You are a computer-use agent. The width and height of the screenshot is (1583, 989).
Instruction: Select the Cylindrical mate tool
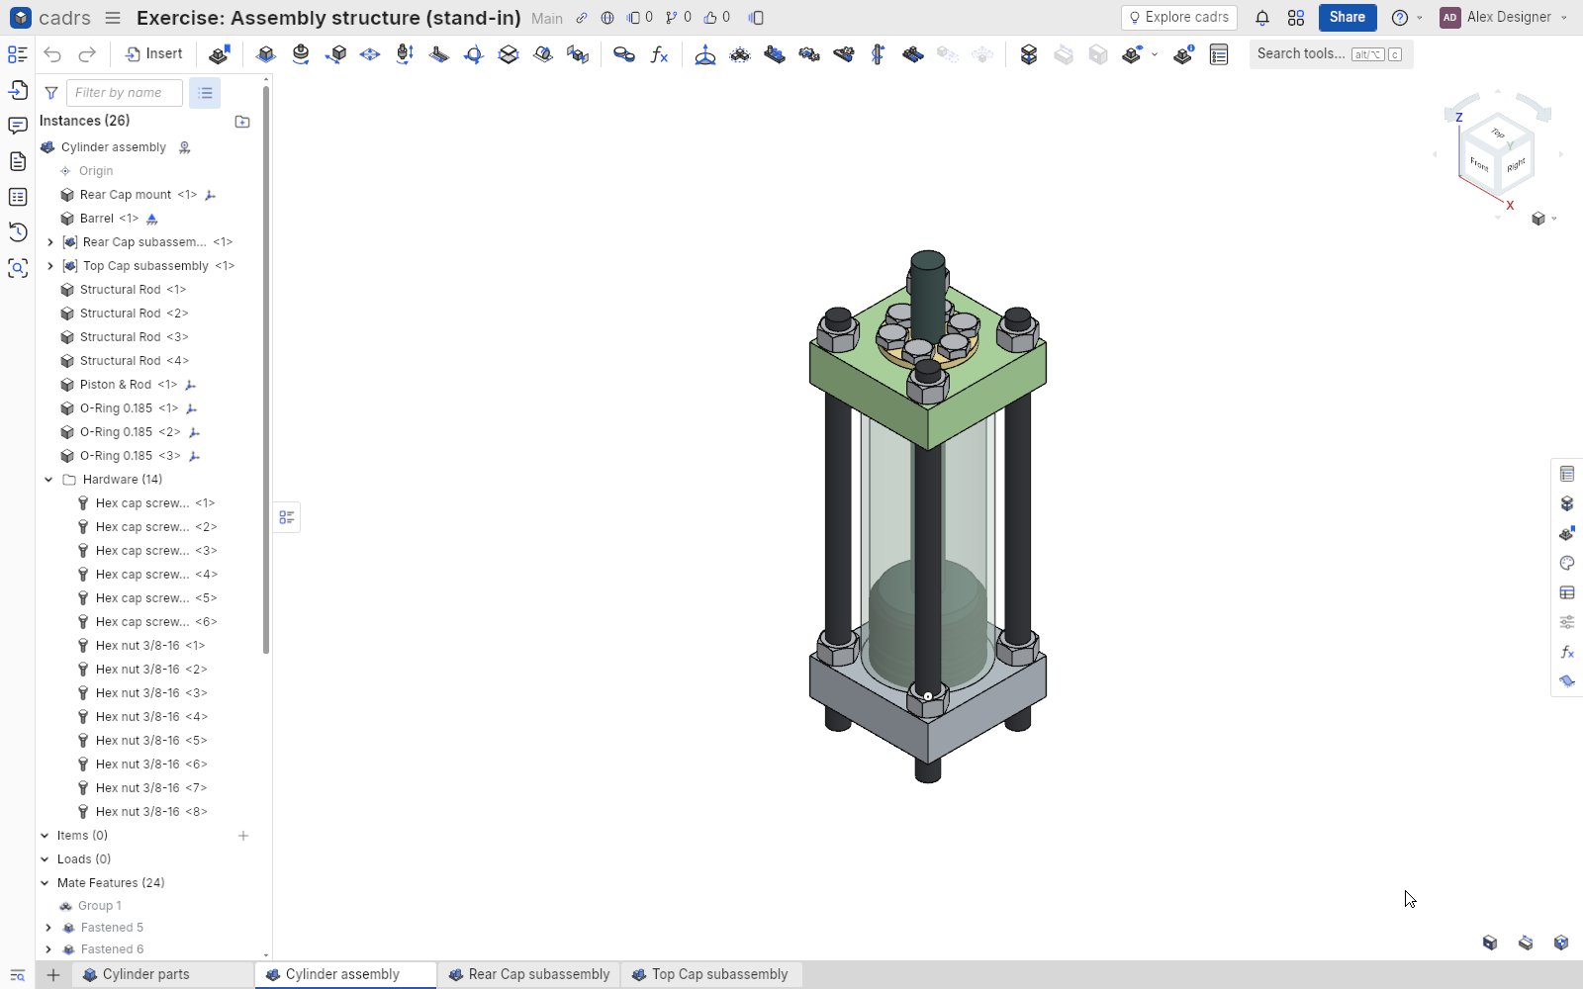[405, 54]
